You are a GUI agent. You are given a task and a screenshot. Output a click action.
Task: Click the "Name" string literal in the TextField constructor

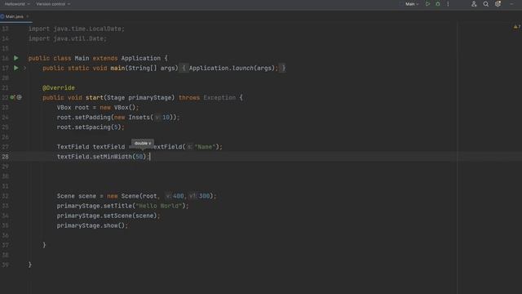204,147
